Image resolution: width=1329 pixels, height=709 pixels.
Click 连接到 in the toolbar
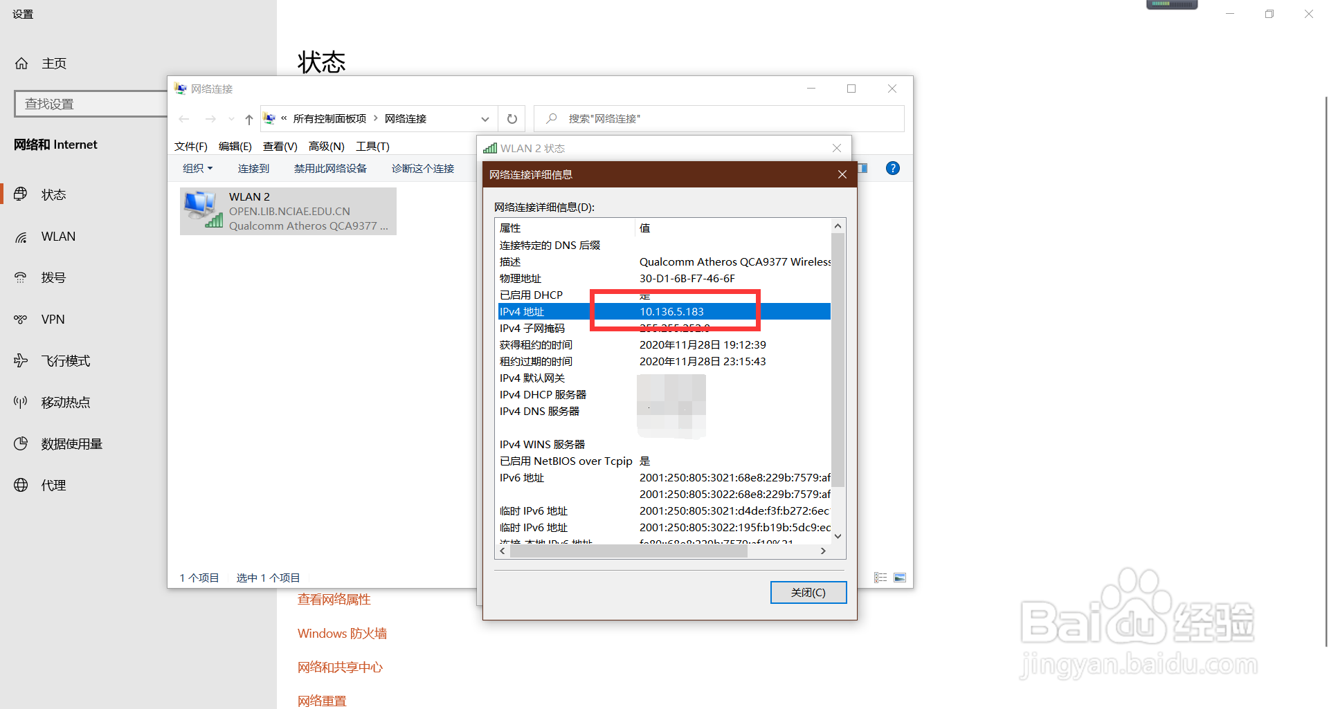point(254,168)
